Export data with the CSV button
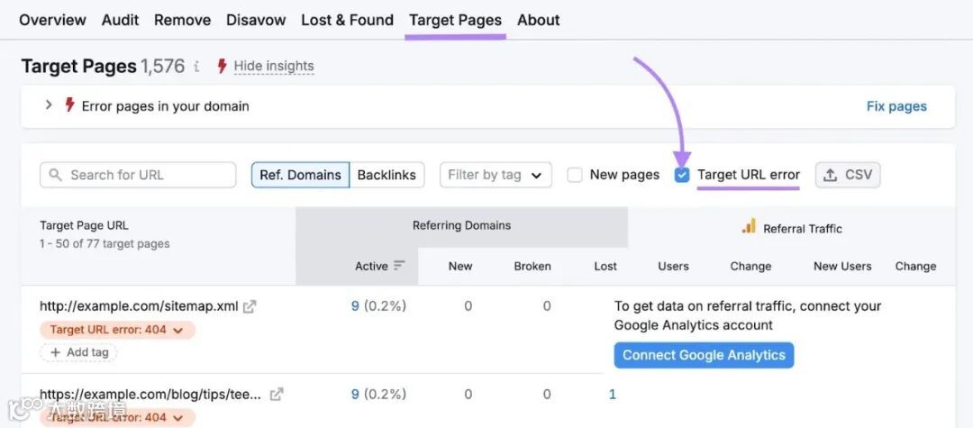The height and width of the screenshot is (428, 973). (848, 175)
